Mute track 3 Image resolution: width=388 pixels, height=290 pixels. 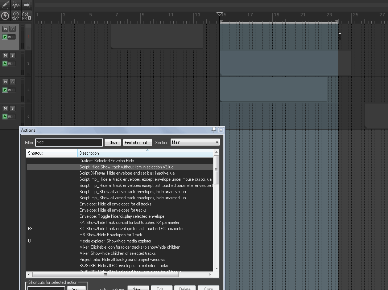5,55
